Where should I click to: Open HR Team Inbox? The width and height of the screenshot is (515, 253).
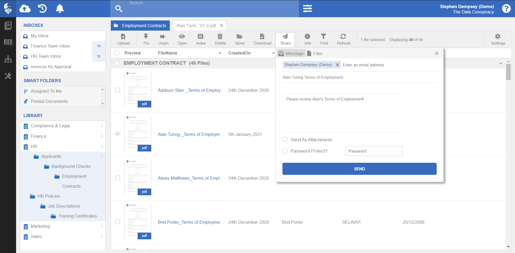click(x=63, y=56)
